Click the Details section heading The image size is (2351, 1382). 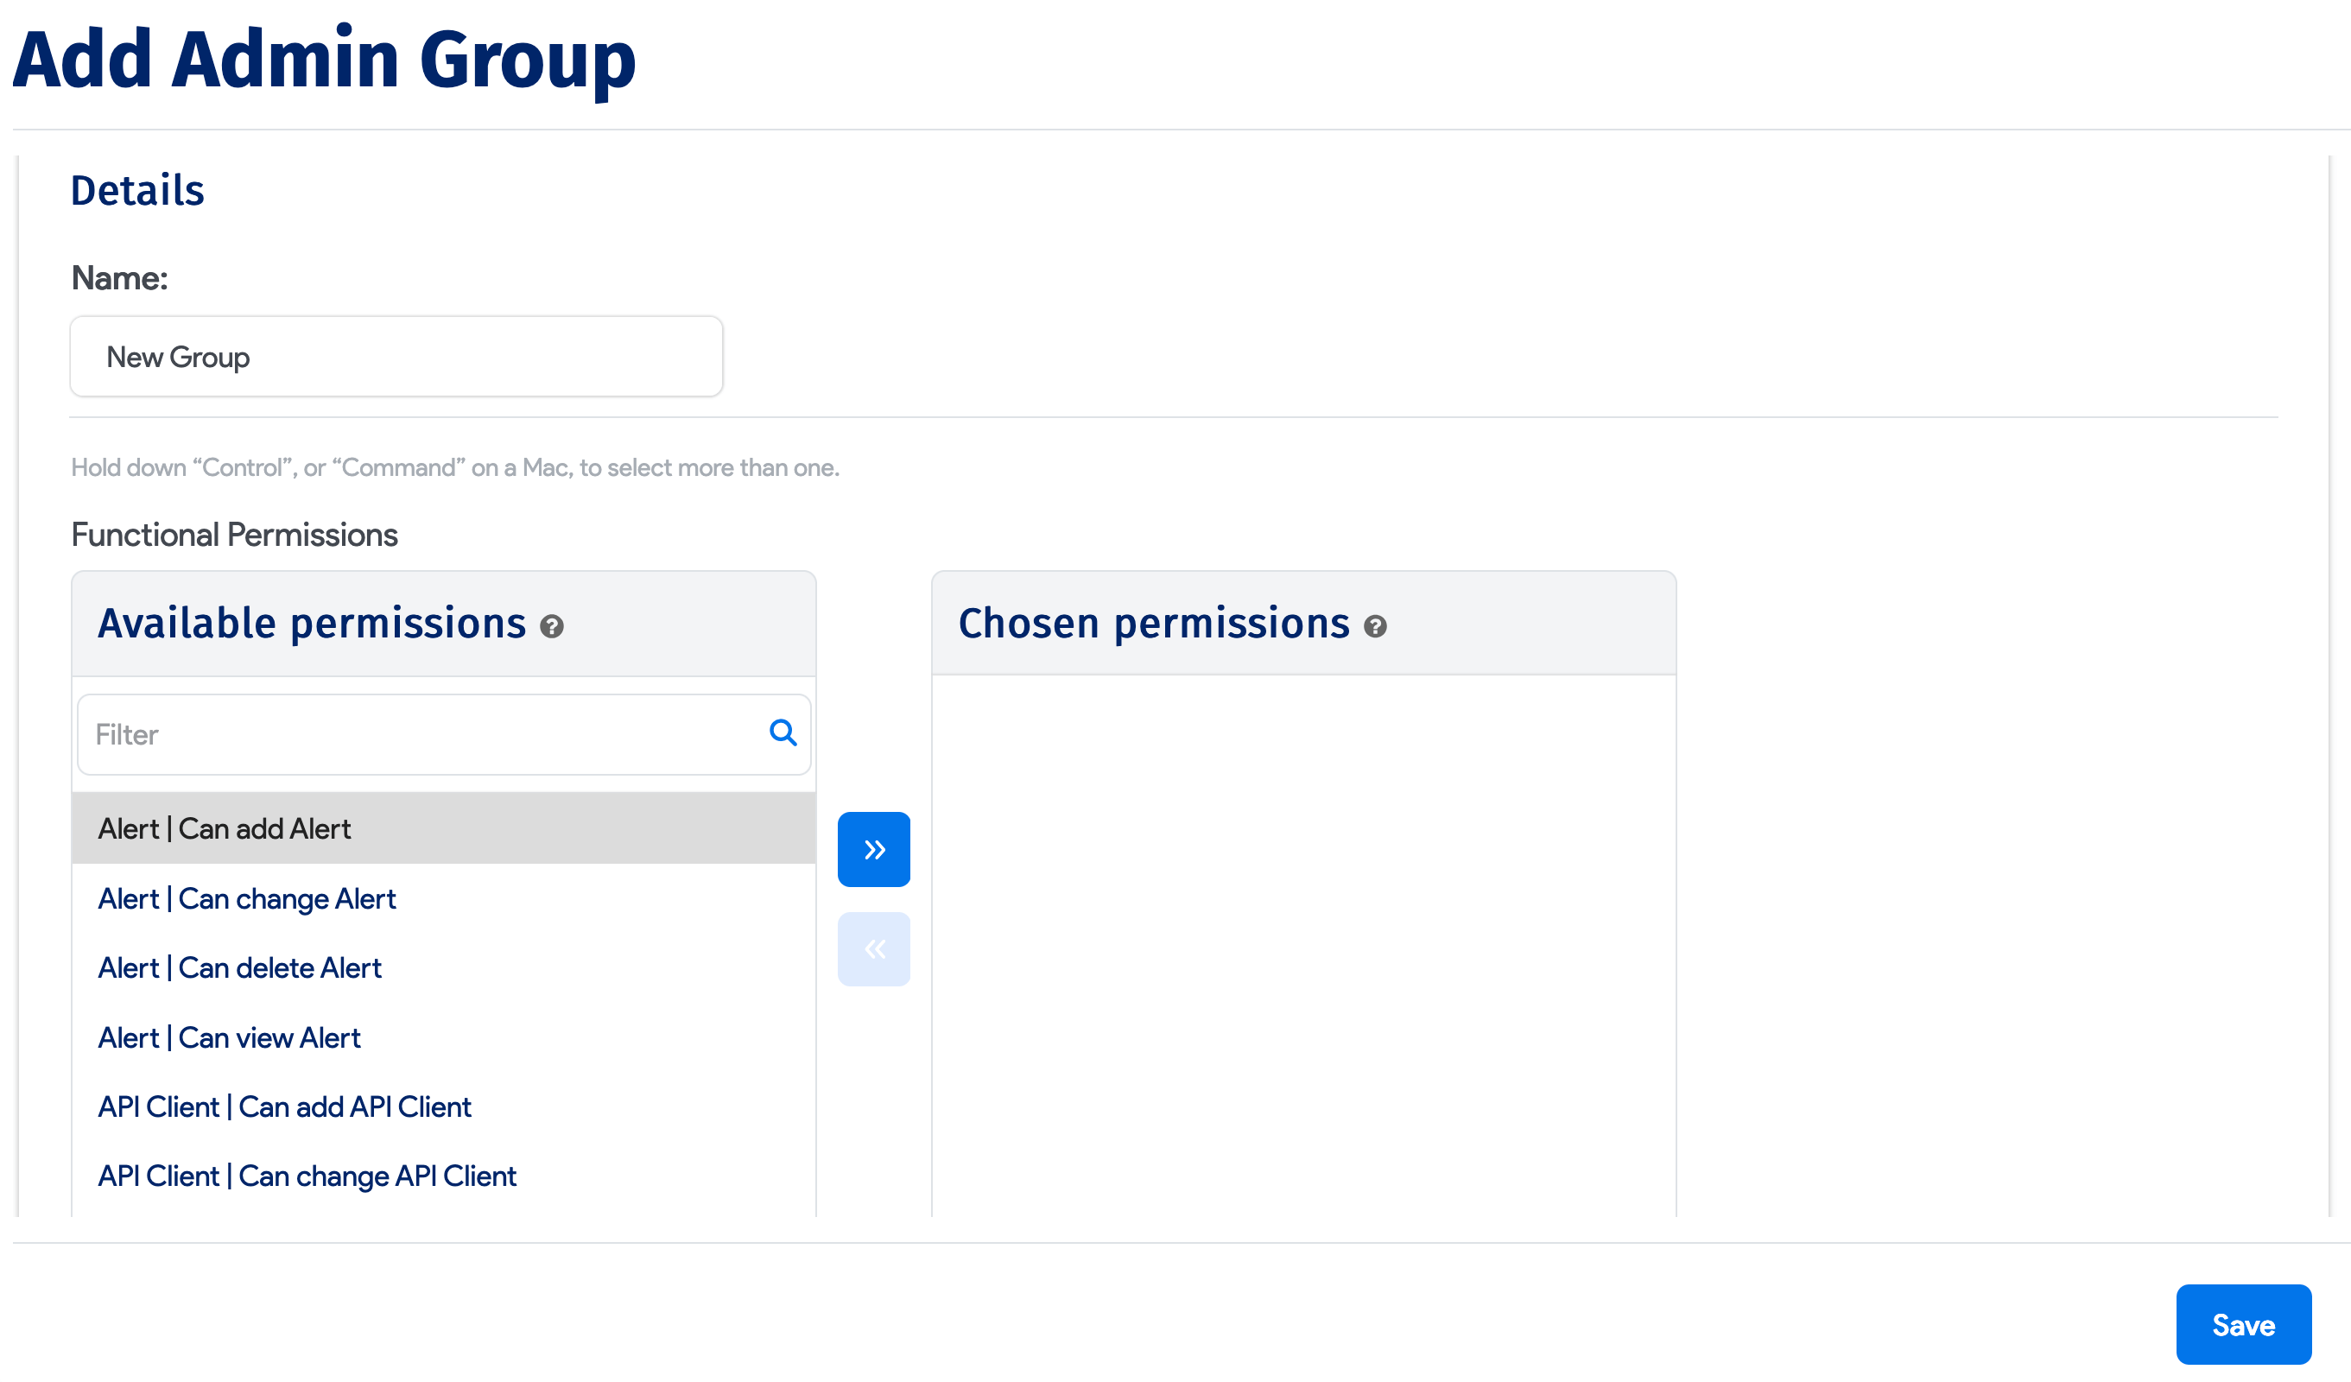coord(137,189)
